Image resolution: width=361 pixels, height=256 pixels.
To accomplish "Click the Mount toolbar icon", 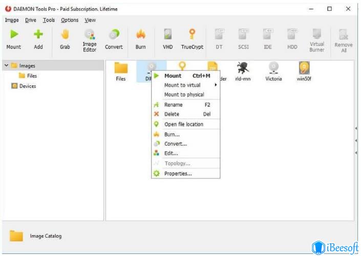I will pos(14,39).
